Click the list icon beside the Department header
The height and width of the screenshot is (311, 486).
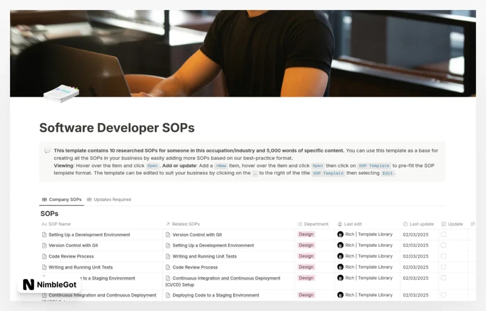click(299, 224)
